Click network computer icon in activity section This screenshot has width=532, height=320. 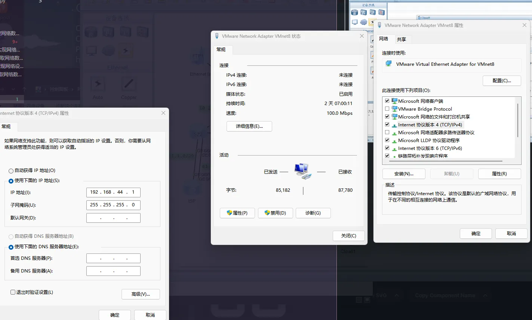click(x=303, y=172)
